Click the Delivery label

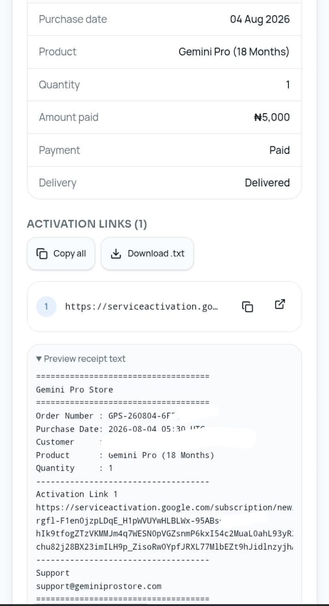[58, 183]
